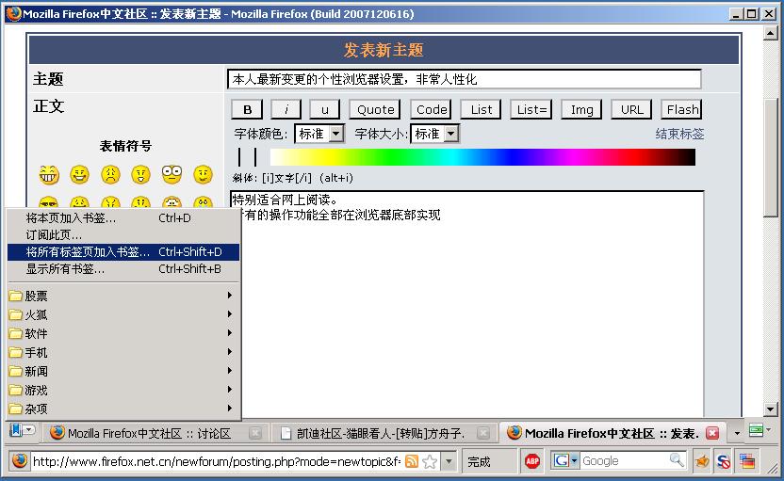
Task: Click the green icon at tab bar's right end
Action: 757,430
